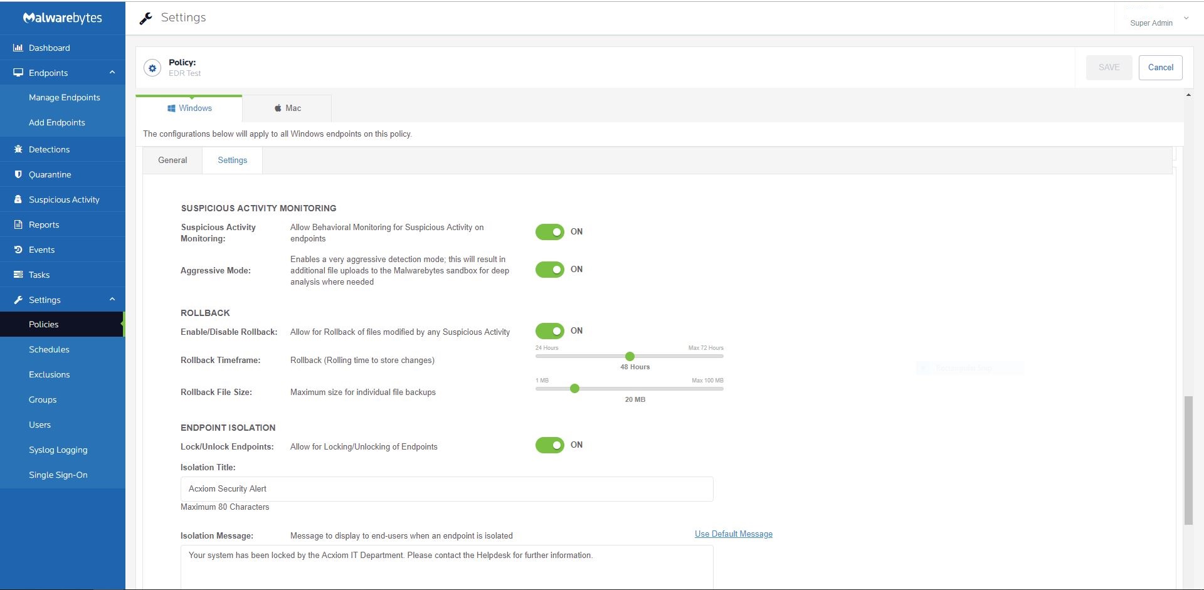Click the Tasks list icon
Image resolution: width=1204 pixels, height=590 pixels.
18,275
